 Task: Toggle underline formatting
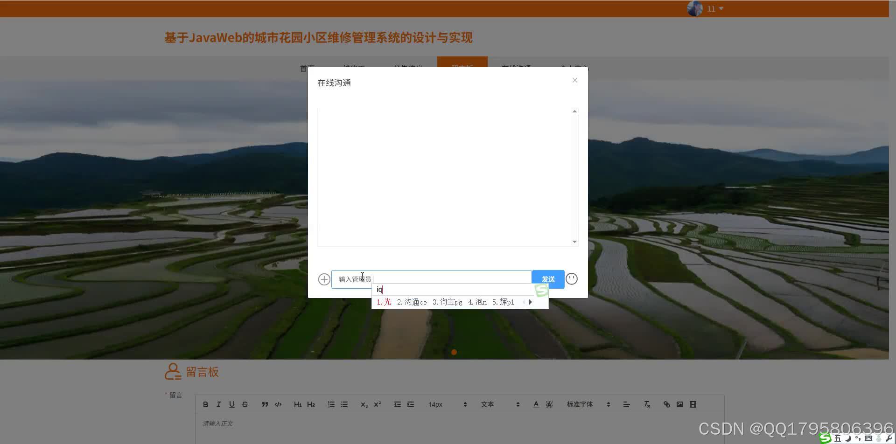[x=231, y=404]
